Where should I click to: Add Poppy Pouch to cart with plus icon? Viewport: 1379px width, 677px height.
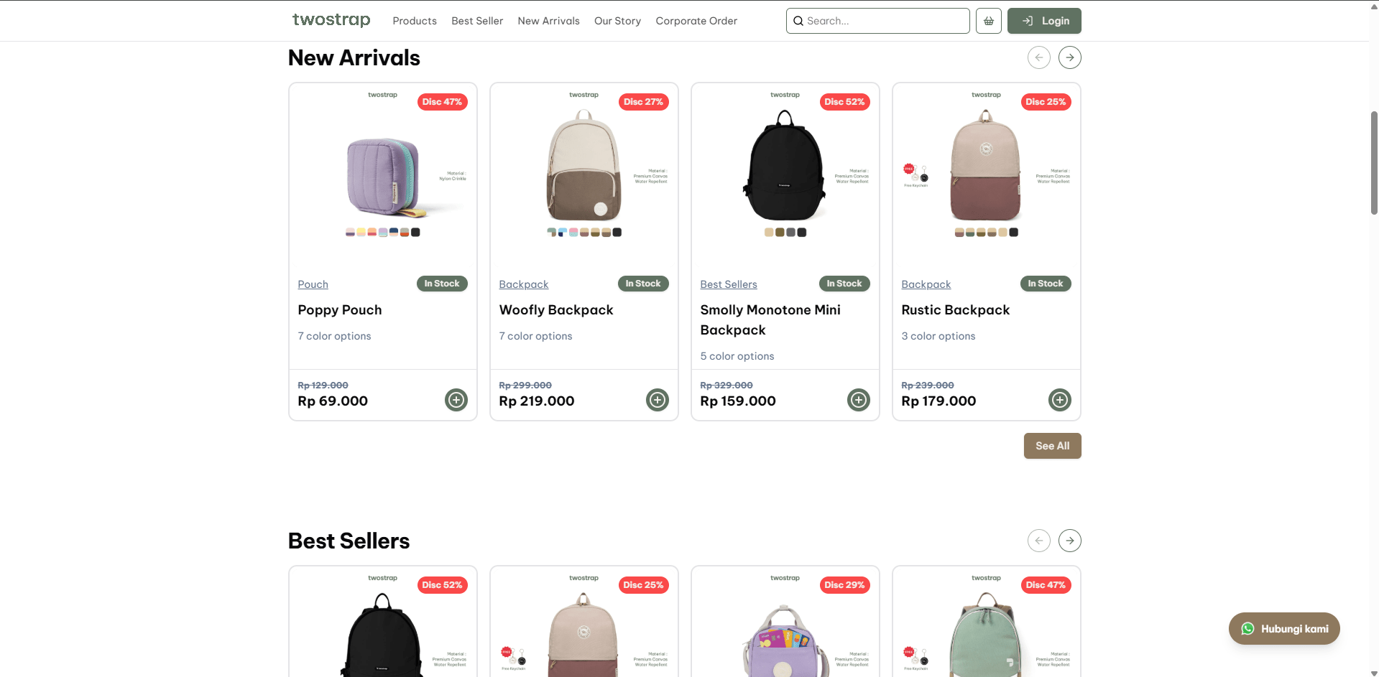pyautogui.click(x=456, y=400)
